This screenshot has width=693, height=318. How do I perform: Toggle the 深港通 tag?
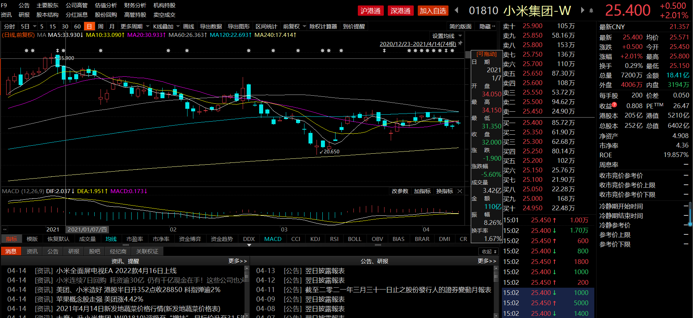(401, 11)
